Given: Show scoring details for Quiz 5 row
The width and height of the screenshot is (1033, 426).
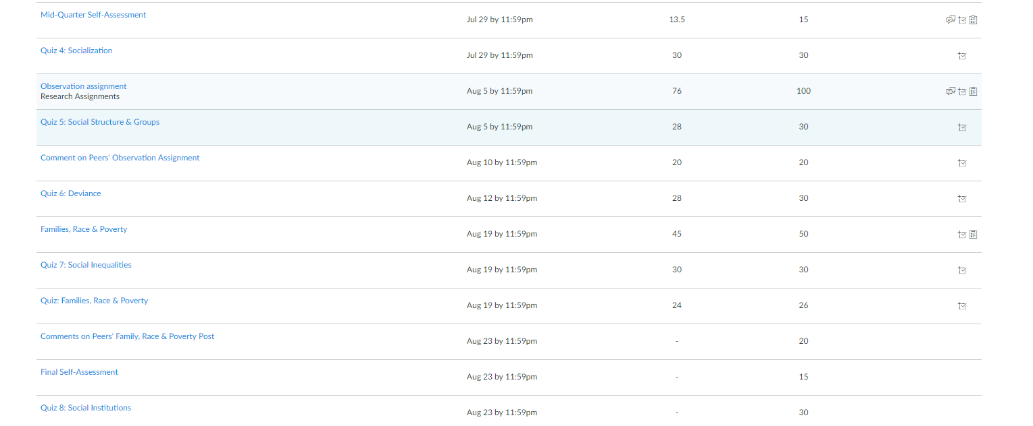Looking at the screenshot, I should [x=962, y=127].
